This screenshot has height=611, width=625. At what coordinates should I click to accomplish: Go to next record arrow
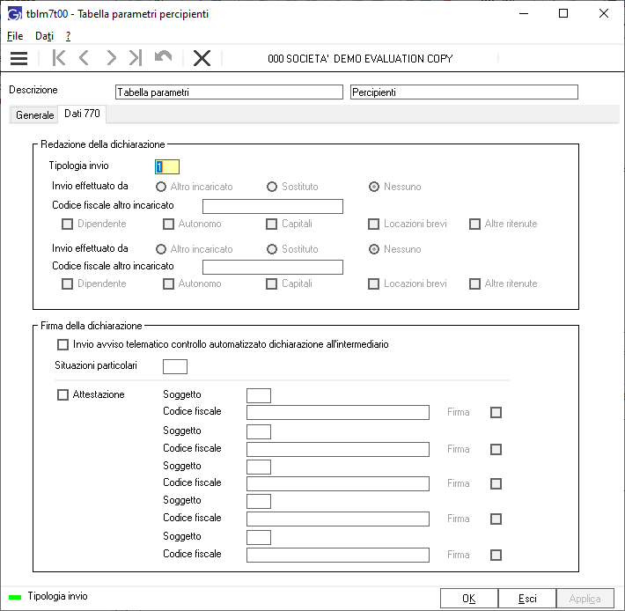tap(111, 58)
